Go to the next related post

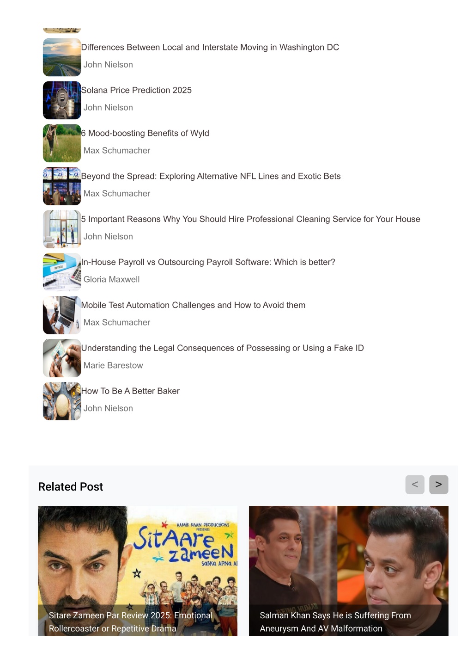(438, 485)
